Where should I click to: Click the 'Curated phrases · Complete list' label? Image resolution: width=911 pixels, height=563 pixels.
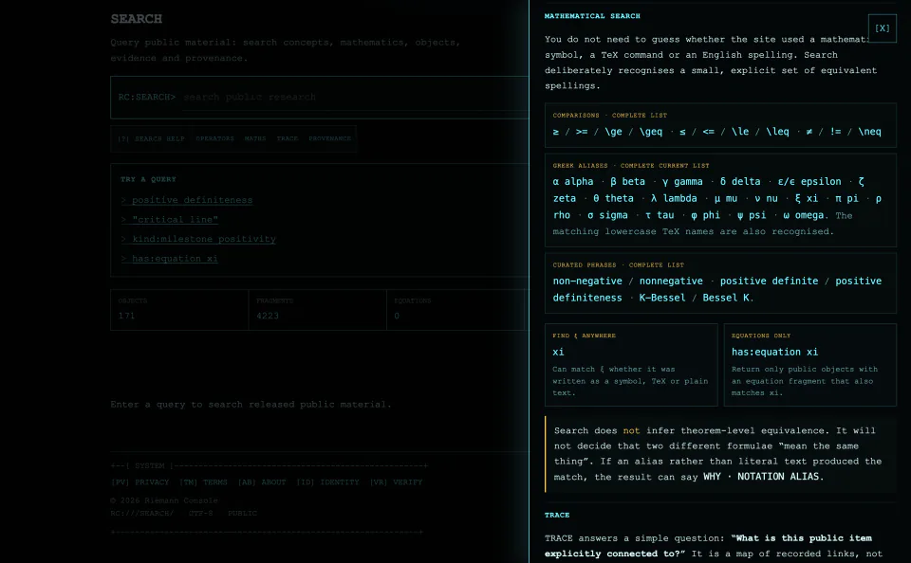(x=618, y=264)
